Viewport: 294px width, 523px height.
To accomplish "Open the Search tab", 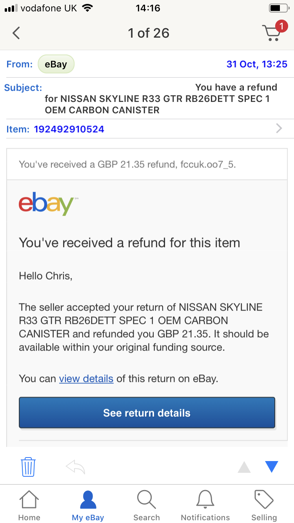I will point(147,506).
